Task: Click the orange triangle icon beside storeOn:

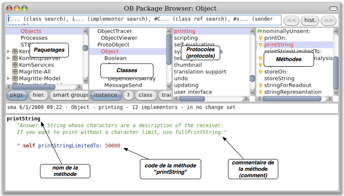Action: click(x=260, y=72)
